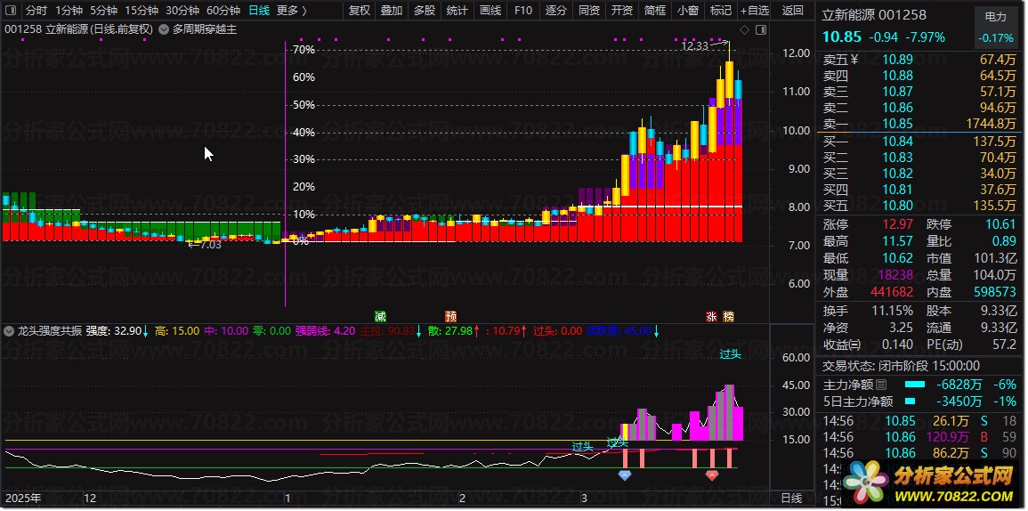Toggle right panel icon above chart
This screenshot has height=511, width=1028.
click(x=760, y=29)
